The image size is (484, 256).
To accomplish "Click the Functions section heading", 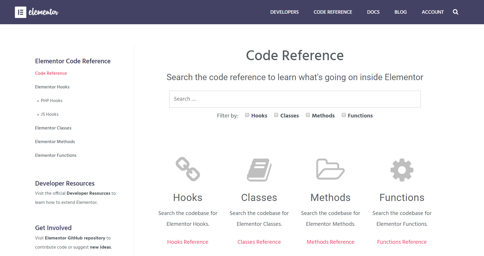I will tap(402, 198).
